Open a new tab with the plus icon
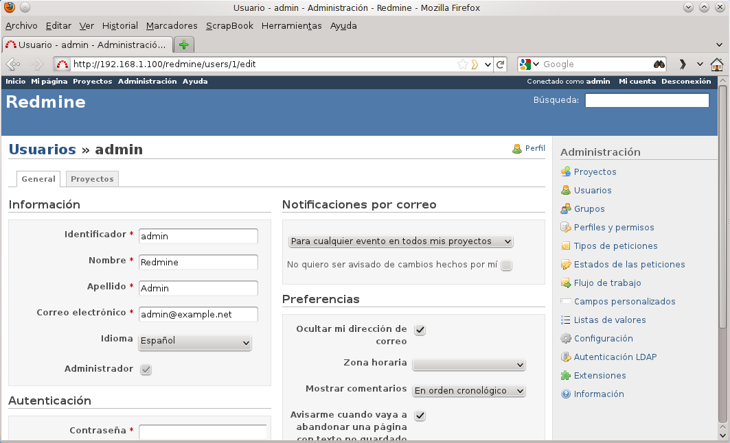This screenshot has width=730, height=443. coord(184,45)
